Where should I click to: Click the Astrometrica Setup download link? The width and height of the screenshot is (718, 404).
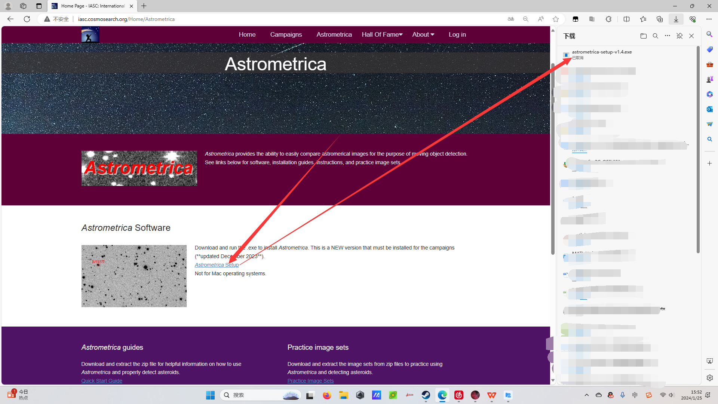click(217, 265)
